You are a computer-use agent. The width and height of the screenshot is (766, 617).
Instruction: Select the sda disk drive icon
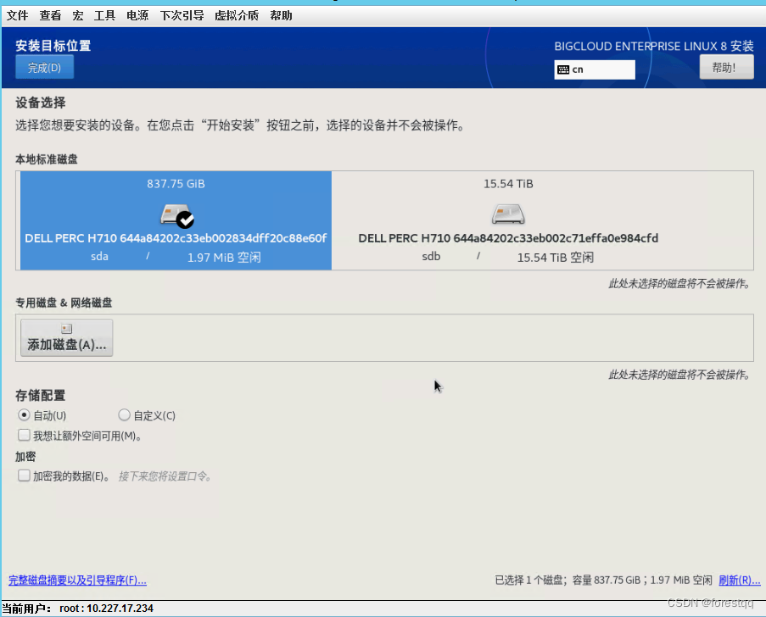click(x=176, y=214)
